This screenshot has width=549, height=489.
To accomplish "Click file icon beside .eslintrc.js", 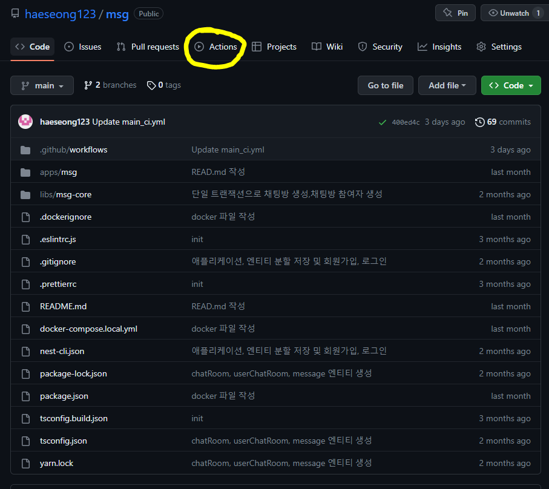I will pos(25,240).
